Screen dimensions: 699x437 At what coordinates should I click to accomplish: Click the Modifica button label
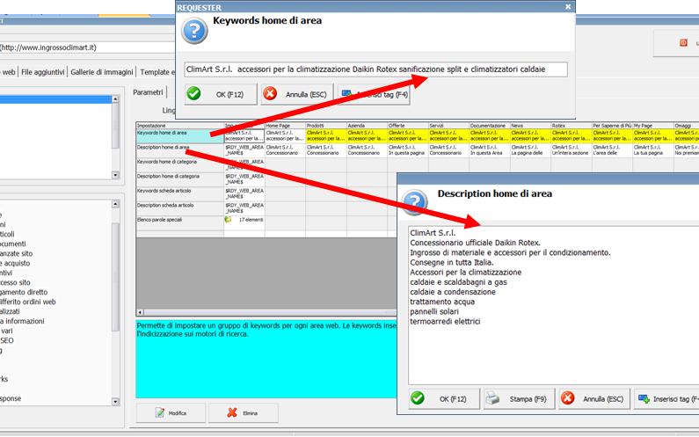178,413
